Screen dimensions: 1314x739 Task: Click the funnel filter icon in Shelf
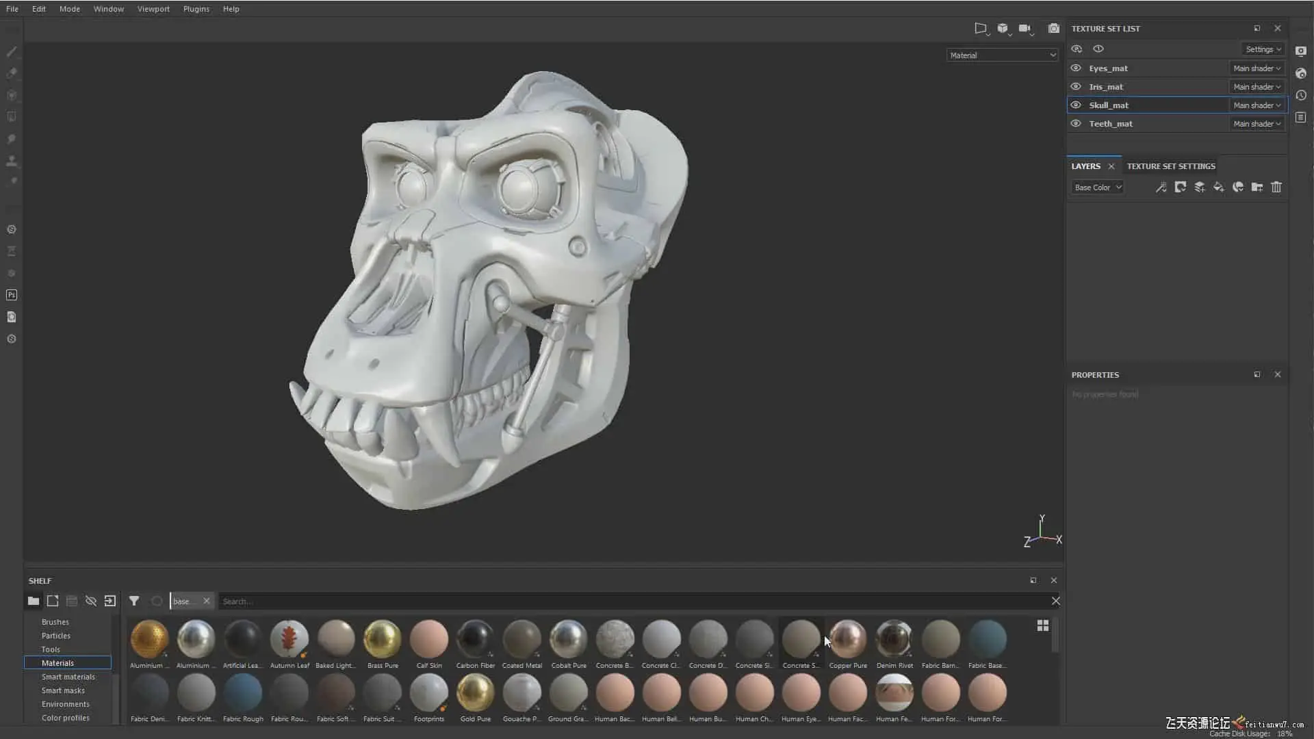click(134, 601)
